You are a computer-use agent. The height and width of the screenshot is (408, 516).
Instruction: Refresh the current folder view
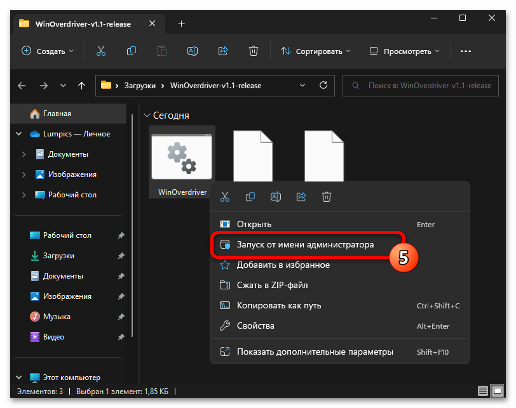pyautogui.click(x=323, y=86)
